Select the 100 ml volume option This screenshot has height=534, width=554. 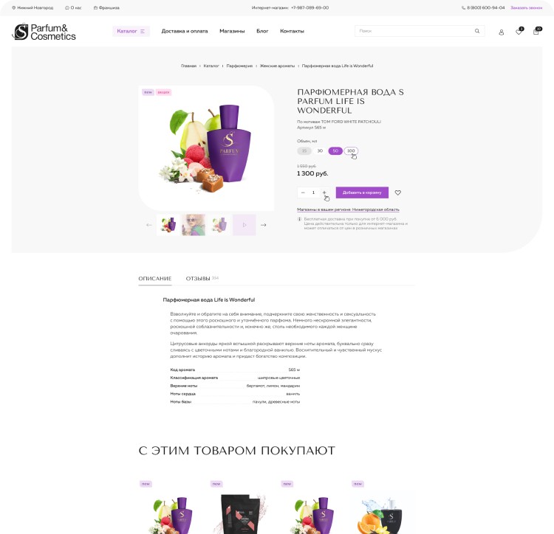(x=351, y=150)
